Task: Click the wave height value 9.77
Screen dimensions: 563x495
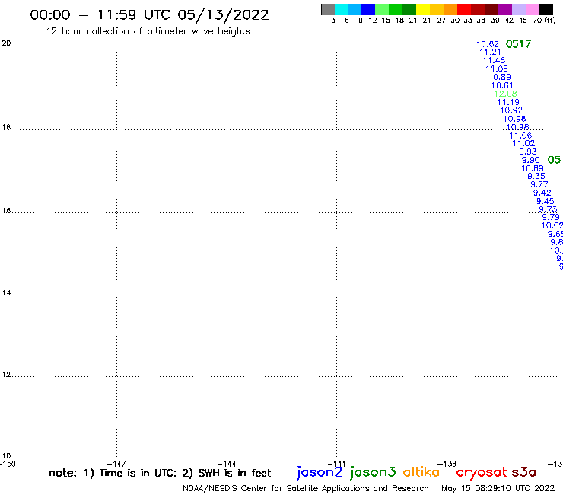Action: click(x=539, y=184)
